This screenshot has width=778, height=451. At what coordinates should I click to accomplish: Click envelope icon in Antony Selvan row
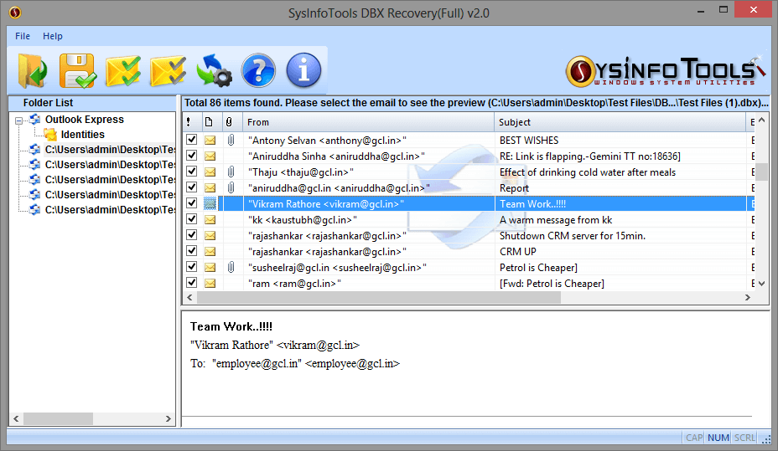click(x=210, y=140)
